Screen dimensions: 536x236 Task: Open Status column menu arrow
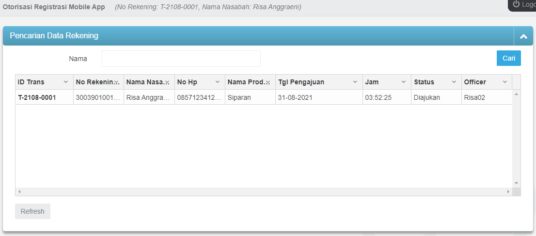click(x=454, y=82)
